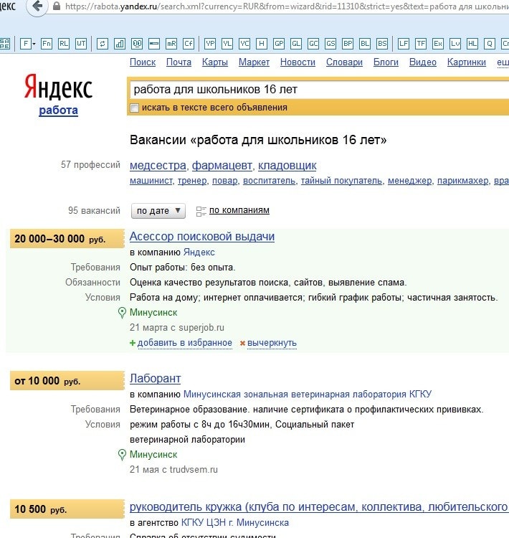This screenshot has width=509, height=538.
Task: Select the 'медсестра' profession link
Action: point(158,166)
